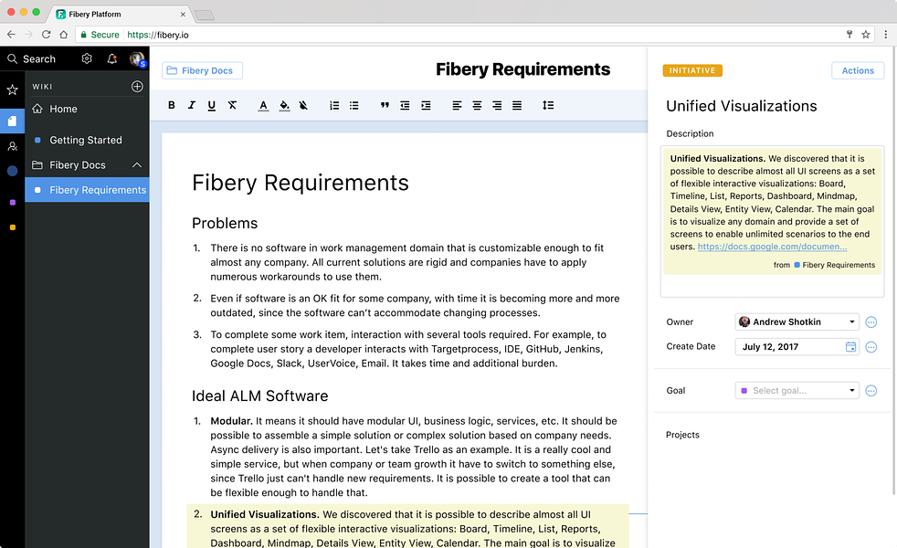Remove highlight color from text

point(304,105)
